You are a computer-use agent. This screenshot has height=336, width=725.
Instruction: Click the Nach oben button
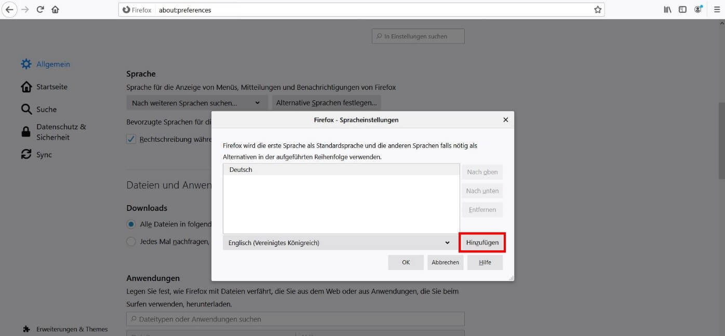point(482,172)
